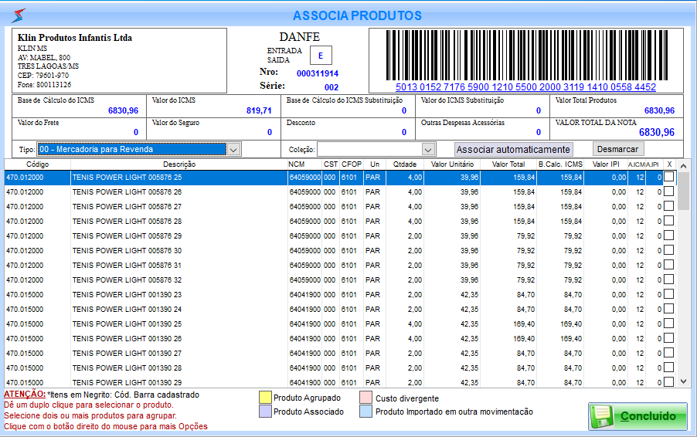697x437 pixels.
Task: Click the CFOP column header
Action: pos(351,164)
